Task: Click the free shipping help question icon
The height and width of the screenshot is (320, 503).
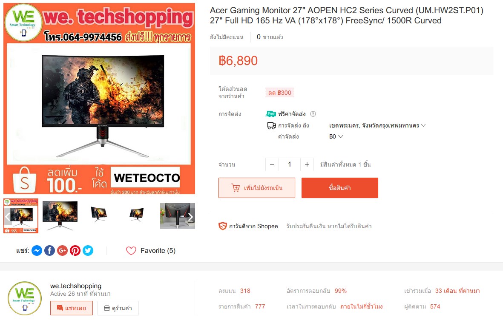Action: click(313, 114)
